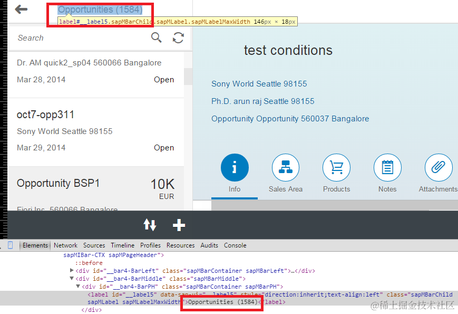Screen dimensions: 458x314
Task: Click the sort arrows icon in footer
Action: (x=150, y=225)
